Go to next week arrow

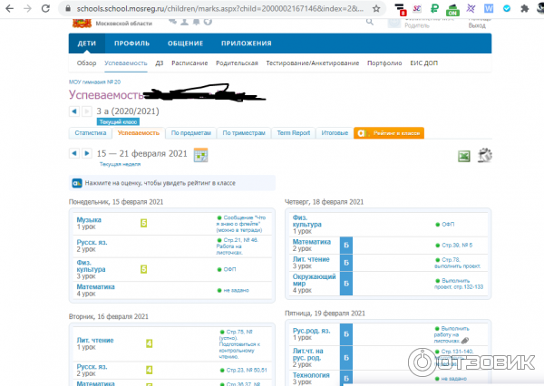[x=87, y=154]
